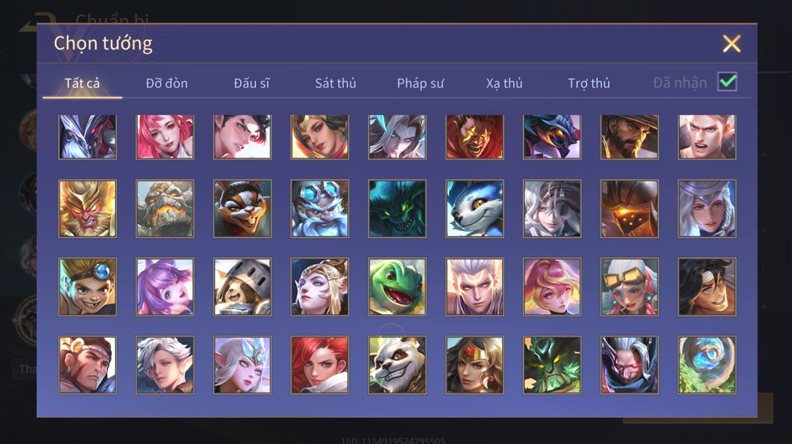792x444 pixels.
Task: Choose the rock golem hero portrait
Action: [x=165, y=209]
